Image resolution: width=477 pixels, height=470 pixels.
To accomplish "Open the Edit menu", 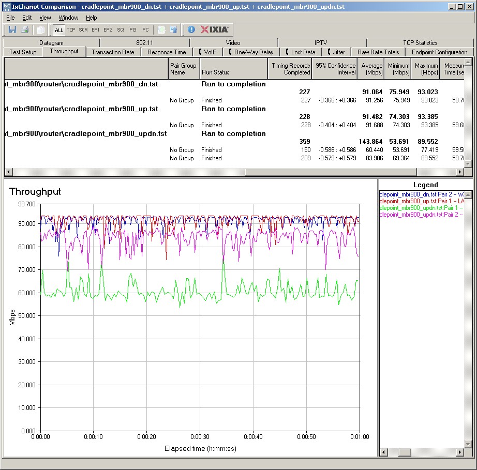I will point(27,18).
